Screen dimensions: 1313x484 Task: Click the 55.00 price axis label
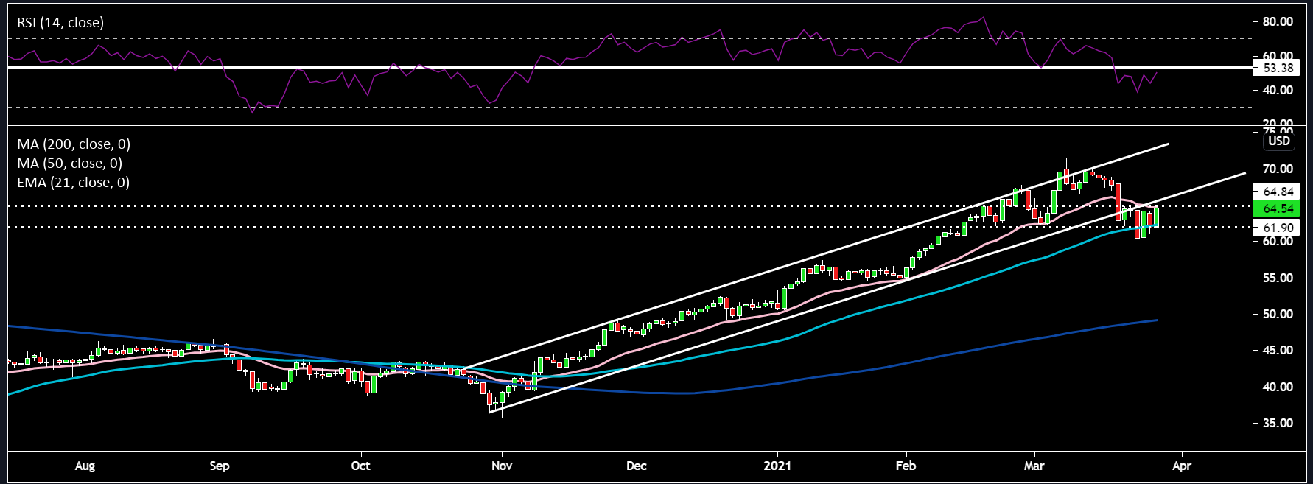(x=1278, y=278)
